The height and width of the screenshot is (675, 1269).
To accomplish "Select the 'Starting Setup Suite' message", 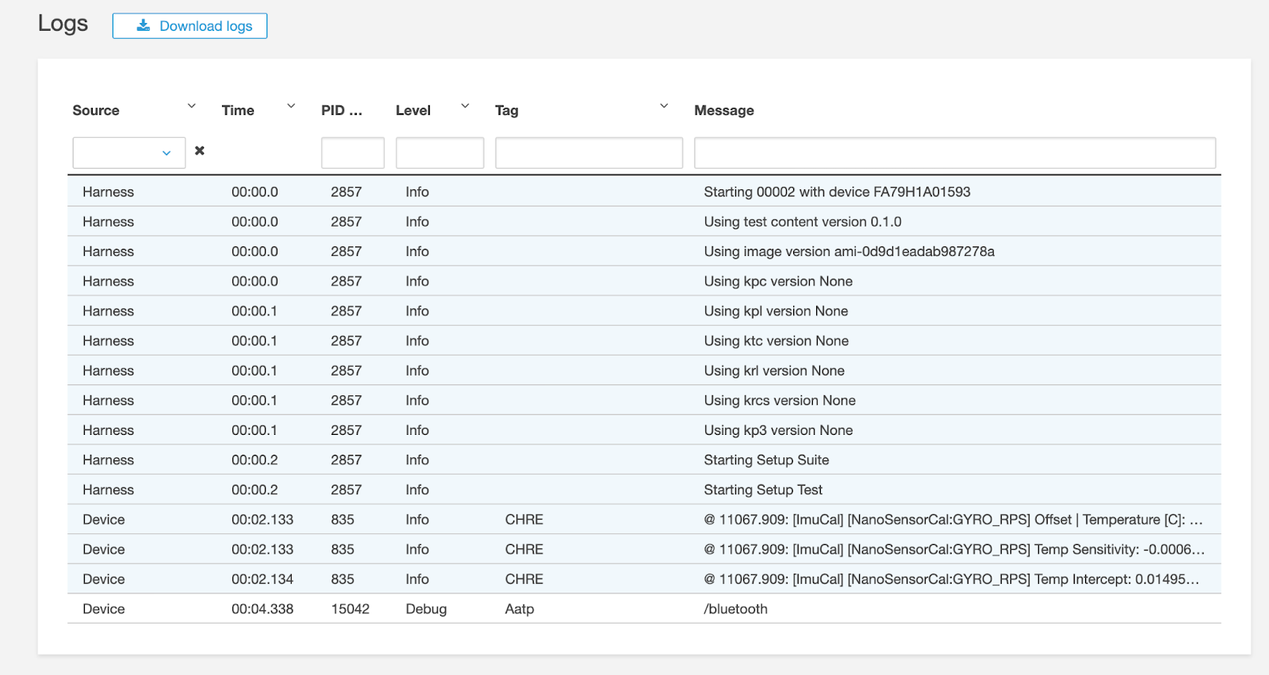I will tap(766, 460).
